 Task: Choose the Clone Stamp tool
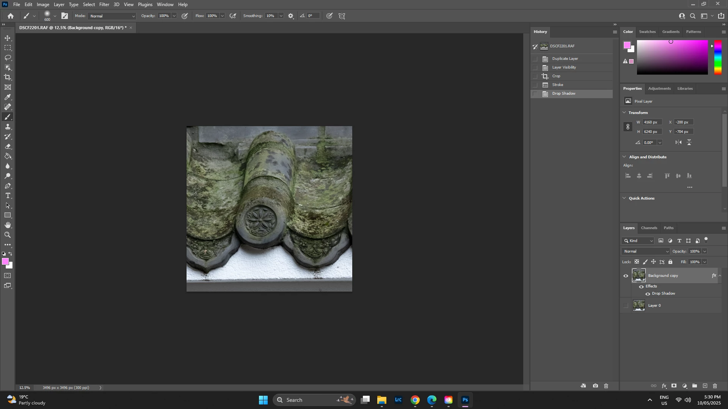(x=8, y=127)
